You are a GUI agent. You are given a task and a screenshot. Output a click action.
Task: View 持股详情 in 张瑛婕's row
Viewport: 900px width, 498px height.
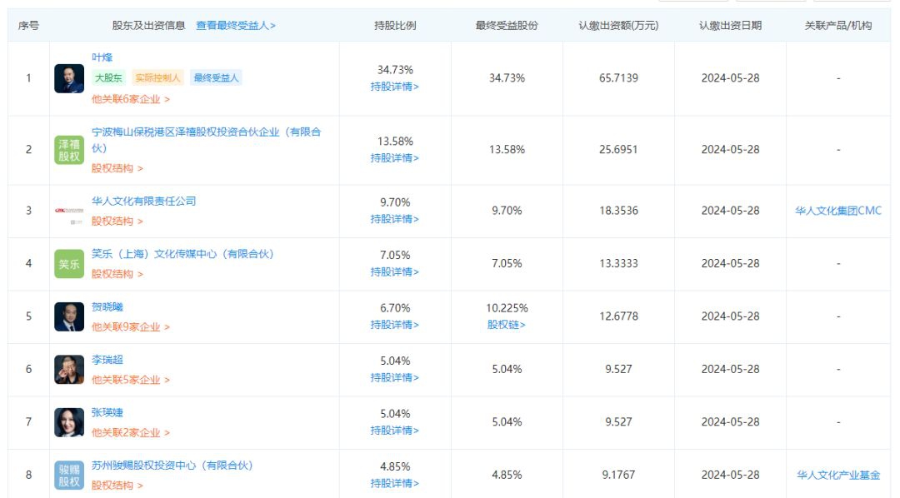pos(395,431)
